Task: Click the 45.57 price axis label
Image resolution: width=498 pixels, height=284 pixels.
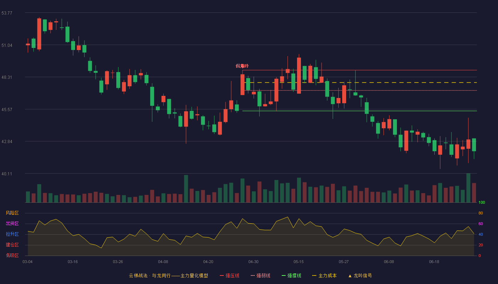Action: (7, 110)
